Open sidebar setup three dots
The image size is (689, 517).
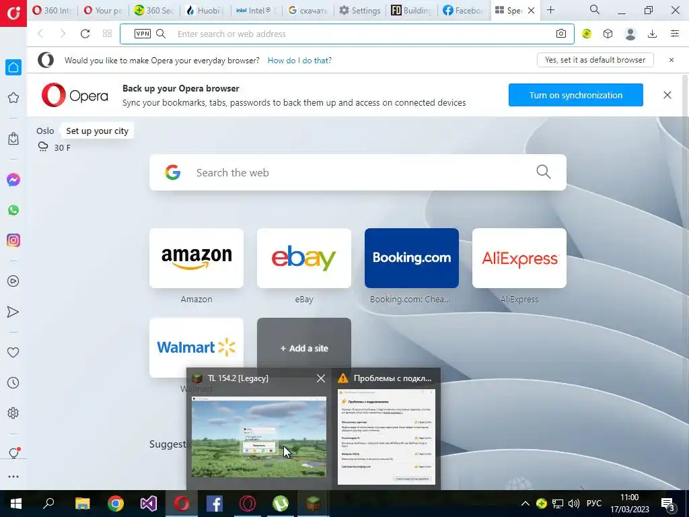pyautogui.click(x=13, y=477)
